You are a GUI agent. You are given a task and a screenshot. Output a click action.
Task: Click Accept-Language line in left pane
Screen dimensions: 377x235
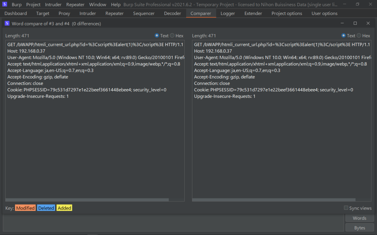point(50,70)
